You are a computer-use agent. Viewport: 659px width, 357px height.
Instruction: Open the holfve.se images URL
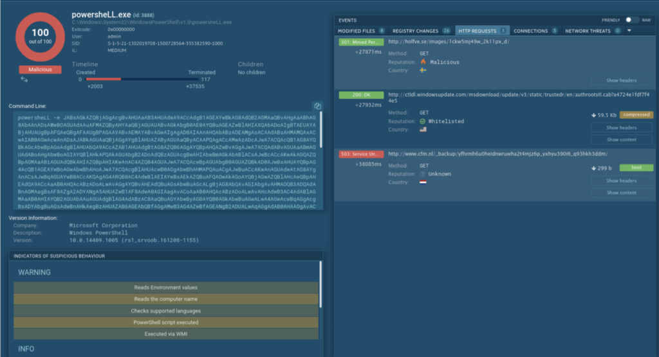(x=449, y=42)
